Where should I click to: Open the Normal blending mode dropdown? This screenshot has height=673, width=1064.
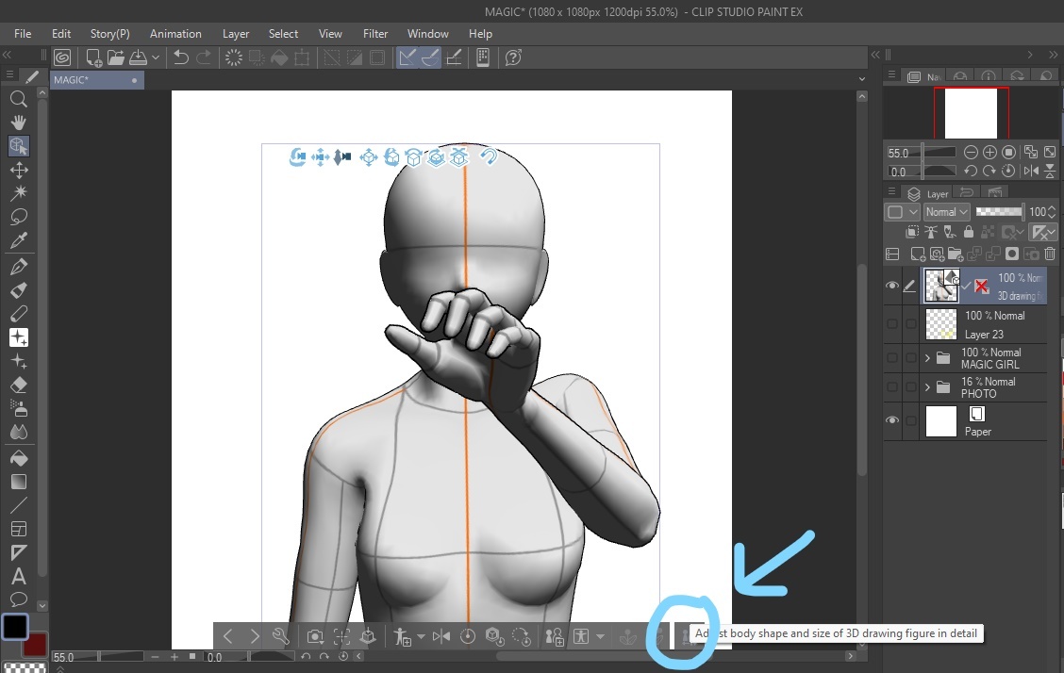pos(946,212)
